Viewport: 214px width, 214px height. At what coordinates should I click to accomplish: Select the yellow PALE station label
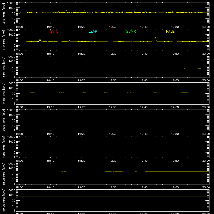tap(170, 31)
